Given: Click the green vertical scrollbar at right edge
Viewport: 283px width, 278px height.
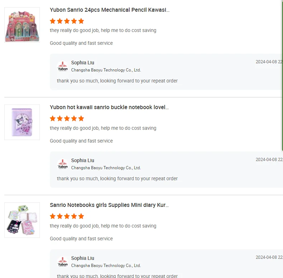Looking at the screenshot, I should click(282, 71).
